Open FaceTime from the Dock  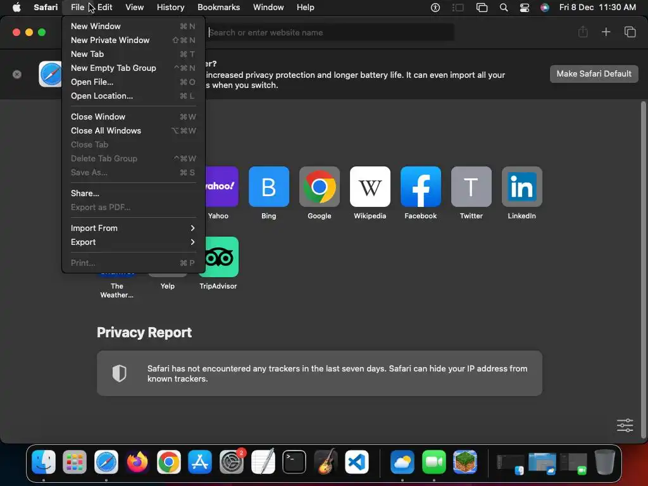pos(434,461)
